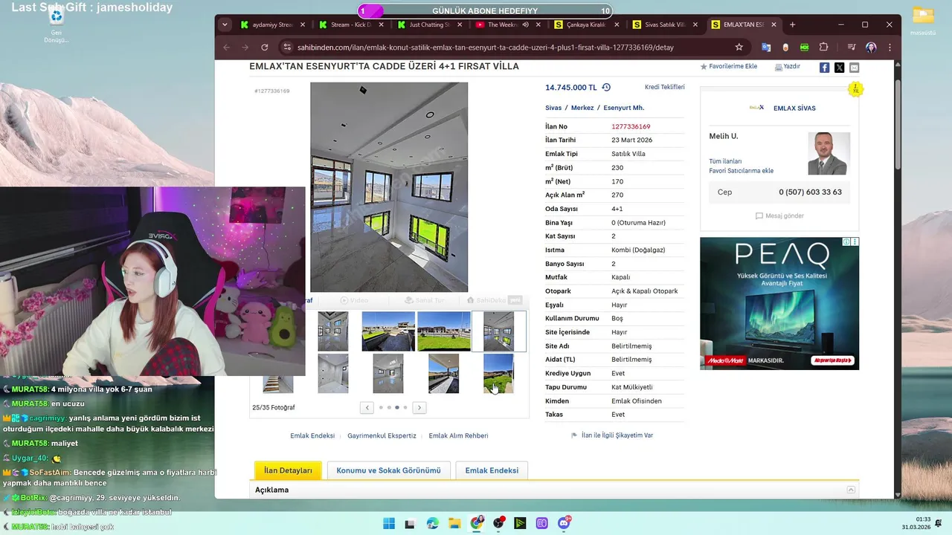
Task: Open the browser Extensions puzzle icon
Action: pyautogui.click(x=823, y=47)
